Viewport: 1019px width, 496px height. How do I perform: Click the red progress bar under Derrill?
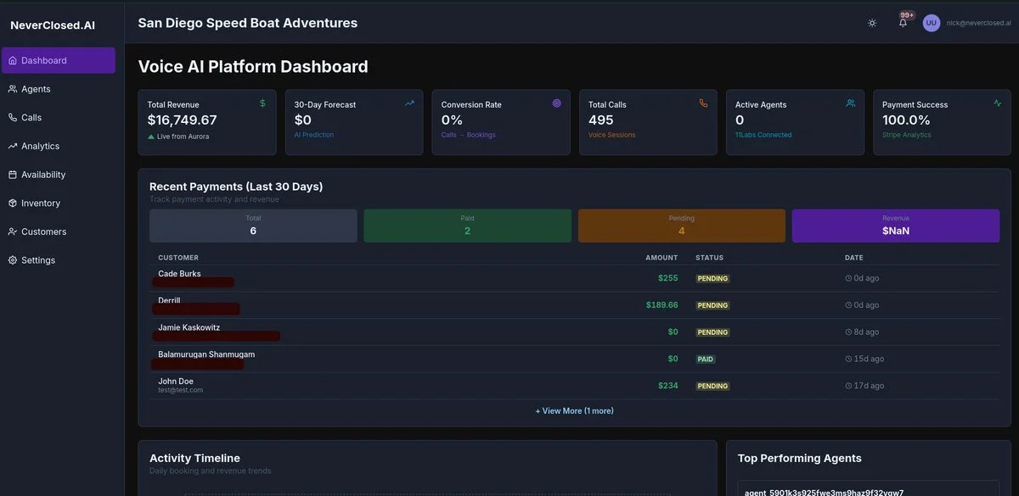pyautogui.click(x=195, y=309)
